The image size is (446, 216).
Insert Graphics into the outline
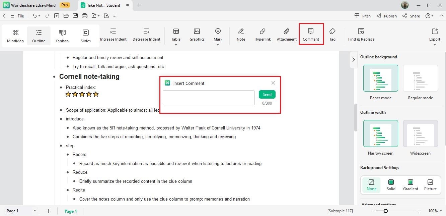[x=197, y=35]
